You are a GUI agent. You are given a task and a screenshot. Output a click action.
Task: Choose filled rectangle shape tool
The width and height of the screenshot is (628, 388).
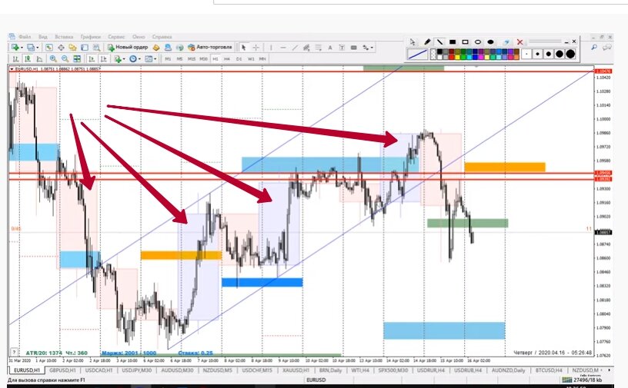pos(453,41)
